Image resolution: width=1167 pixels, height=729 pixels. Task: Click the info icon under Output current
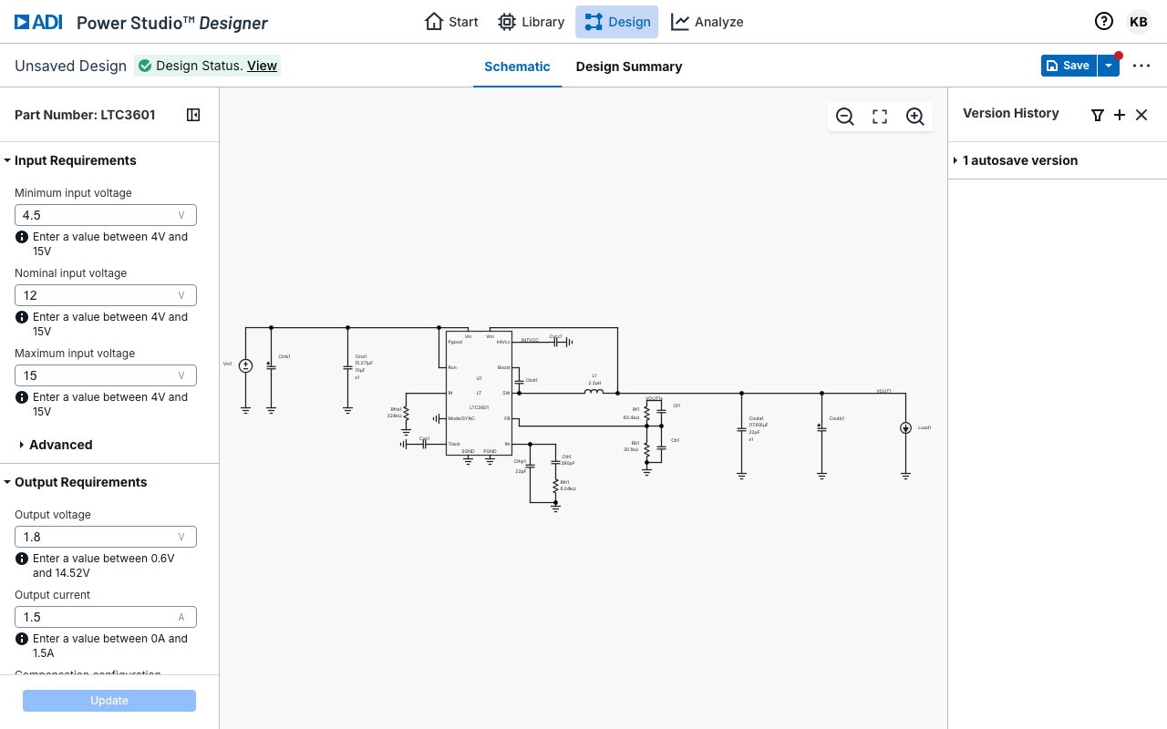pyautogui.click(x=22, y=639)
